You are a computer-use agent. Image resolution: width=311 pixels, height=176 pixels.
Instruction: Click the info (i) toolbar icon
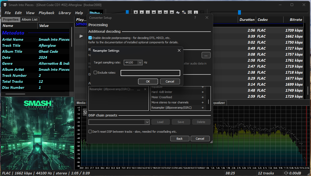(x=196, y=12)
